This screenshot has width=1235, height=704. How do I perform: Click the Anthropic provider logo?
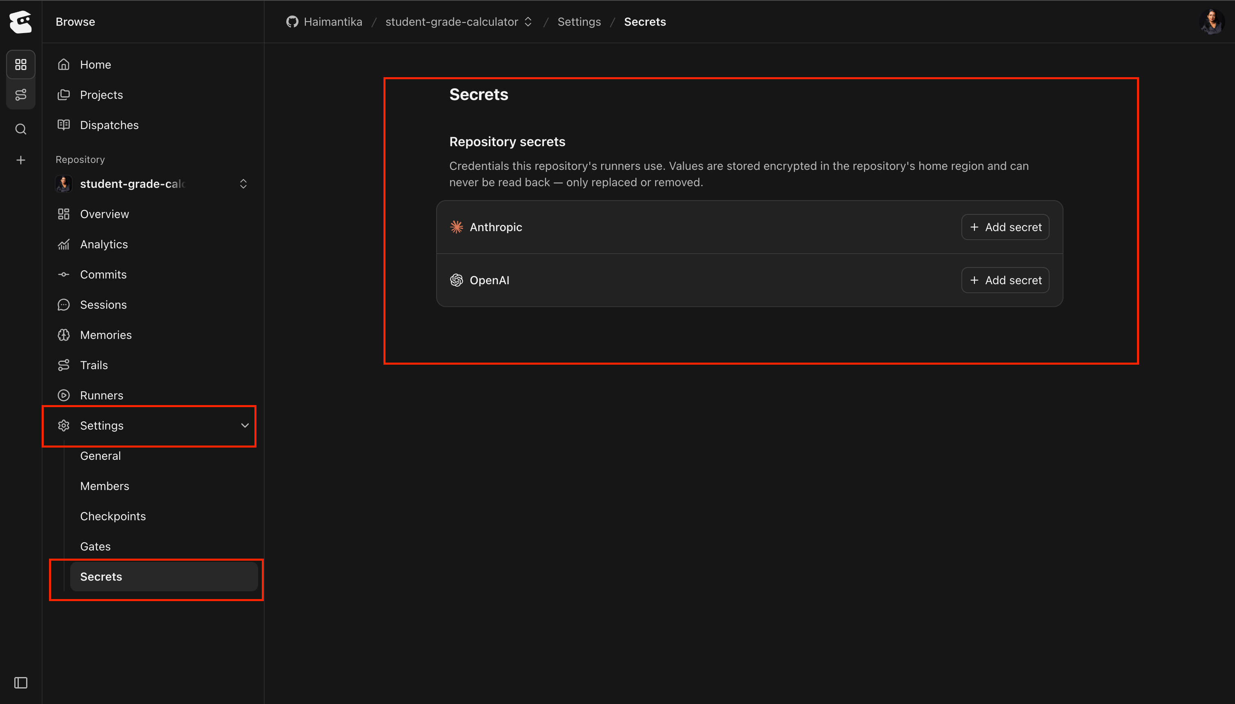click(457, 227)
